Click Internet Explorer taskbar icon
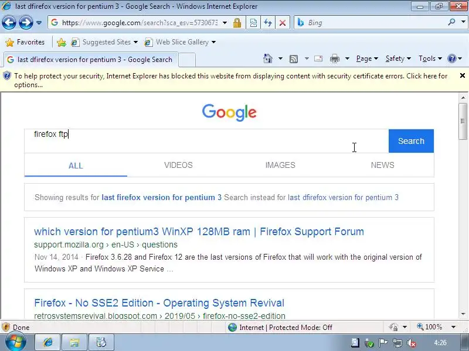Screen dimensions: 469x351 [48, 343]
